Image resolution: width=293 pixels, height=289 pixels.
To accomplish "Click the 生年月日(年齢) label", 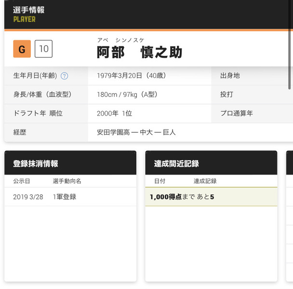I will coord(35,76).
